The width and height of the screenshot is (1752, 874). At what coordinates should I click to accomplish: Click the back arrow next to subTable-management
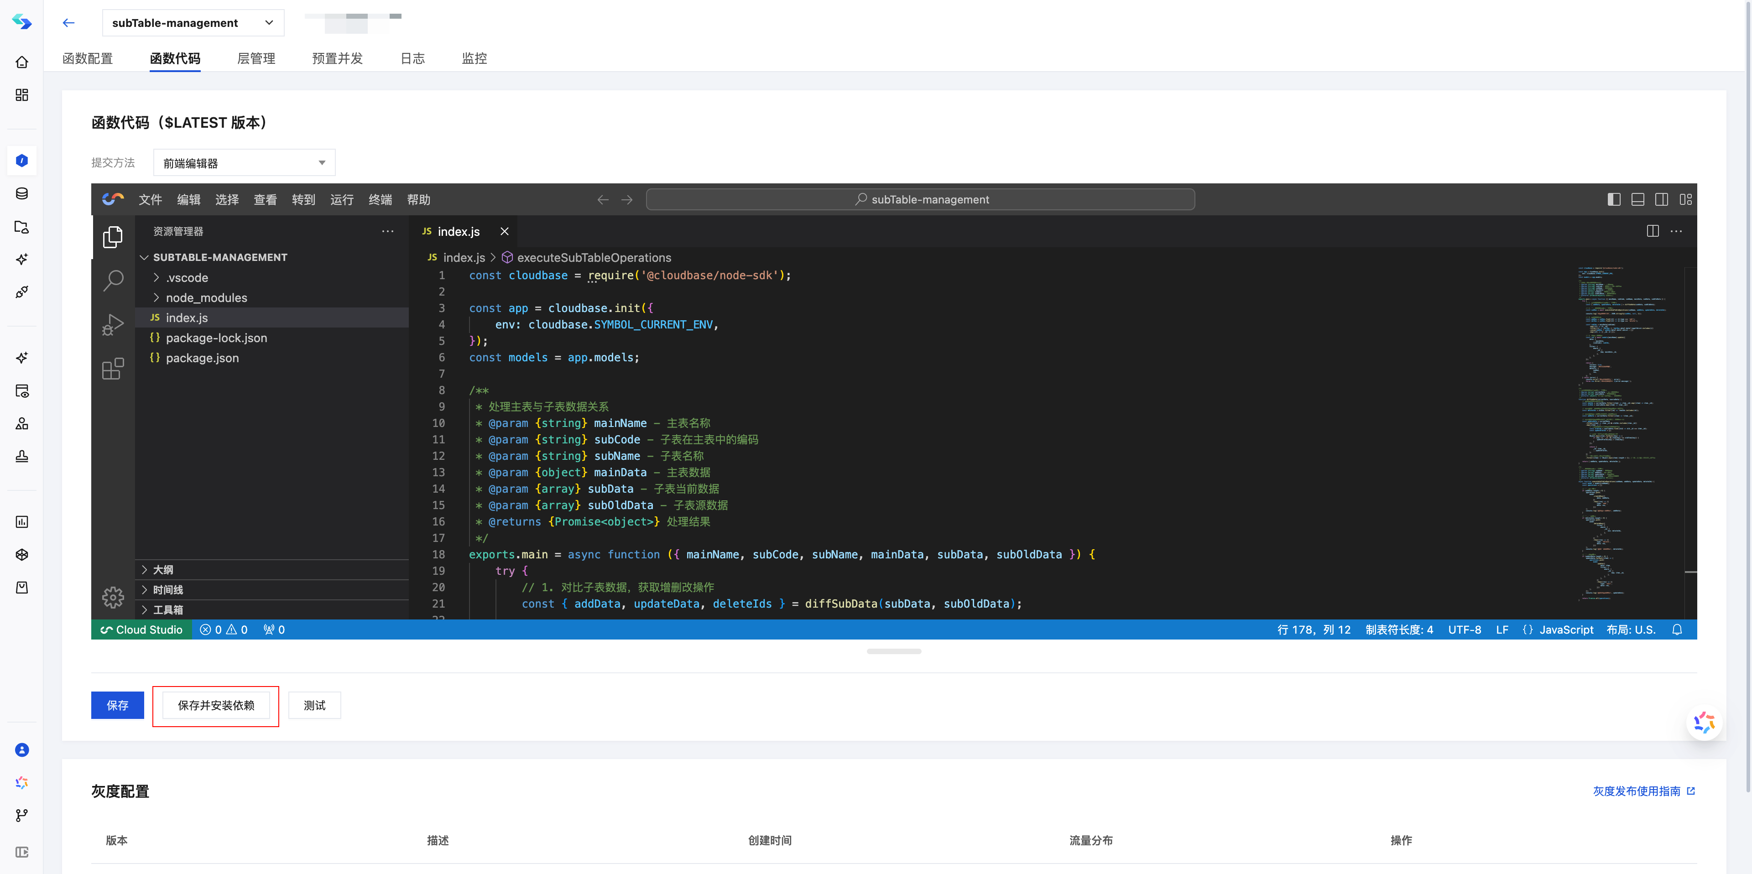[x=68, y=22]
